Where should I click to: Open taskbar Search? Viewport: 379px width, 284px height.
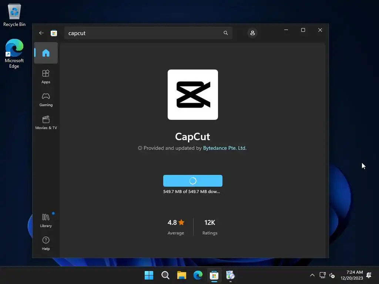165,275
